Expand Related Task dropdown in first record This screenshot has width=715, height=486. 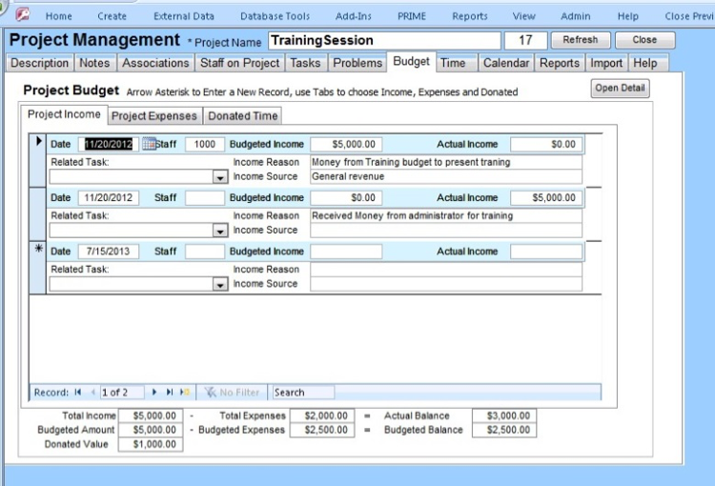click(219, 177)
